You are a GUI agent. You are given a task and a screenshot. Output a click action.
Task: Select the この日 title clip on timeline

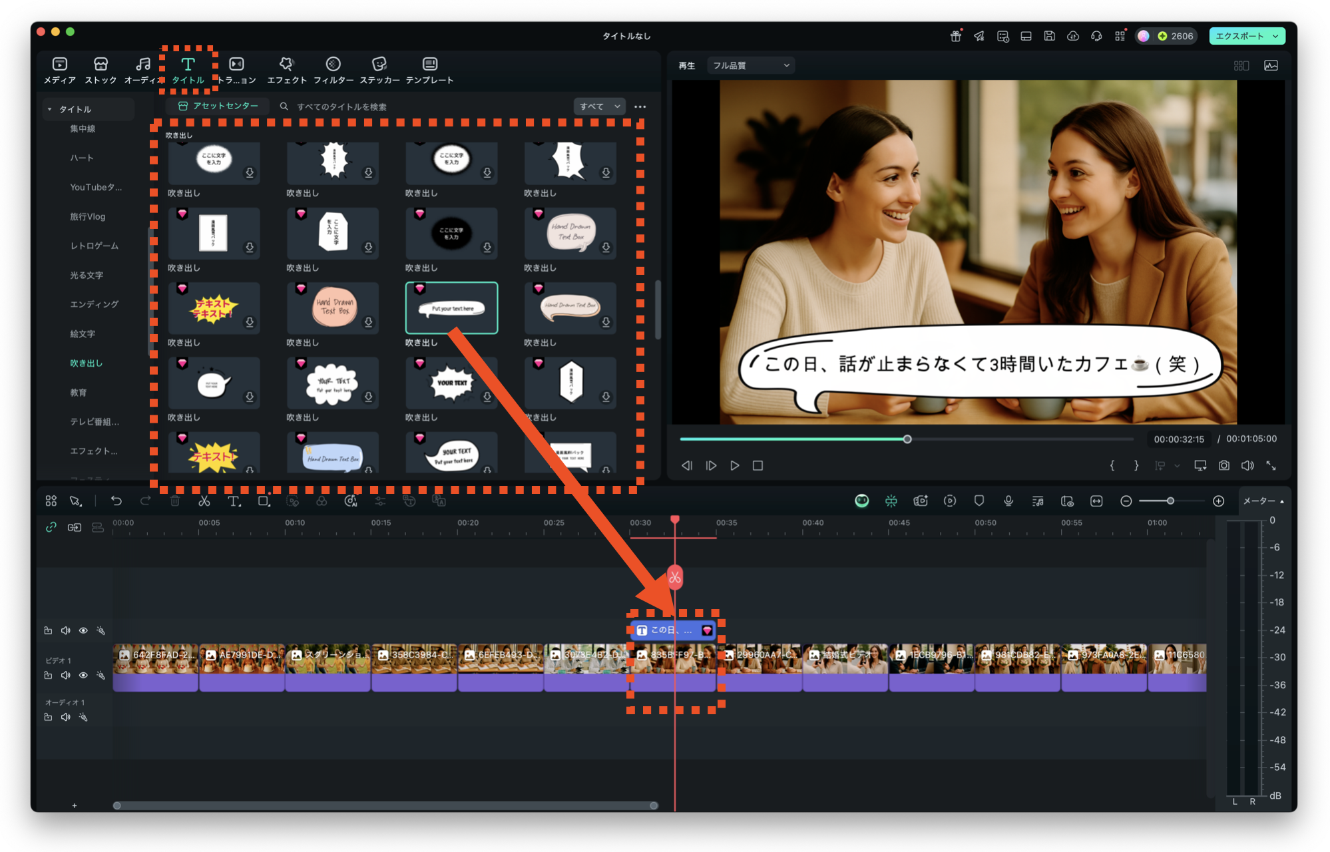point(673,630)
